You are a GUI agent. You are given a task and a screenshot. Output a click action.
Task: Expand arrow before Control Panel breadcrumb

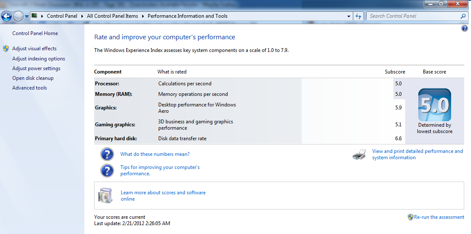click(x=42, y=16)
